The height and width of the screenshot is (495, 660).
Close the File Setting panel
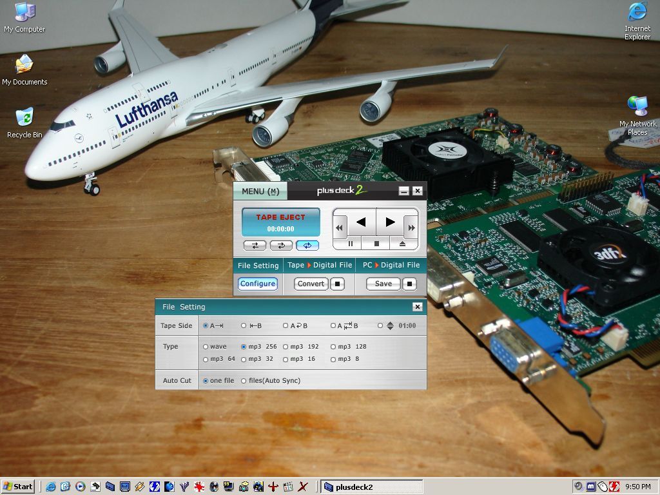tap(417, 307)
